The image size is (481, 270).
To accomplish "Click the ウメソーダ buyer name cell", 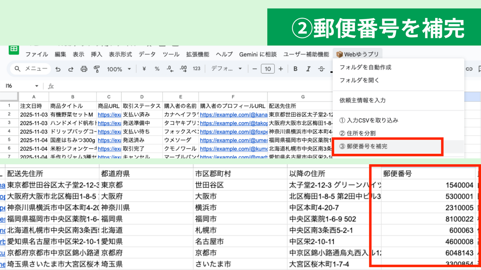I will click(180, 140).
